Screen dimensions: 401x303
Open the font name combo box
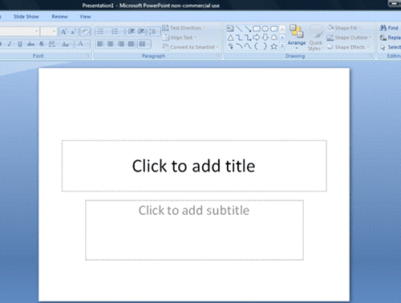19,31
